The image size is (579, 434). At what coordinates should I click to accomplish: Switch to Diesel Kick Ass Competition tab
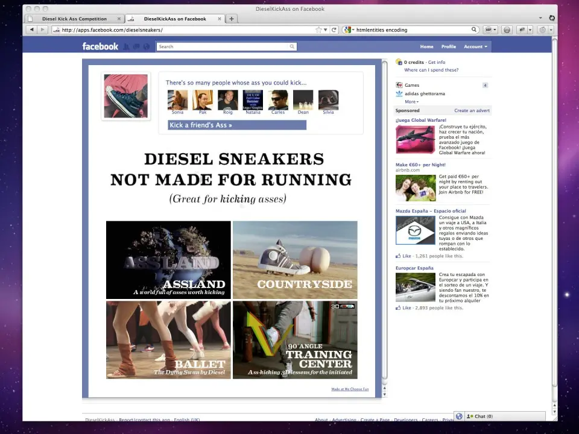point(74,19)
